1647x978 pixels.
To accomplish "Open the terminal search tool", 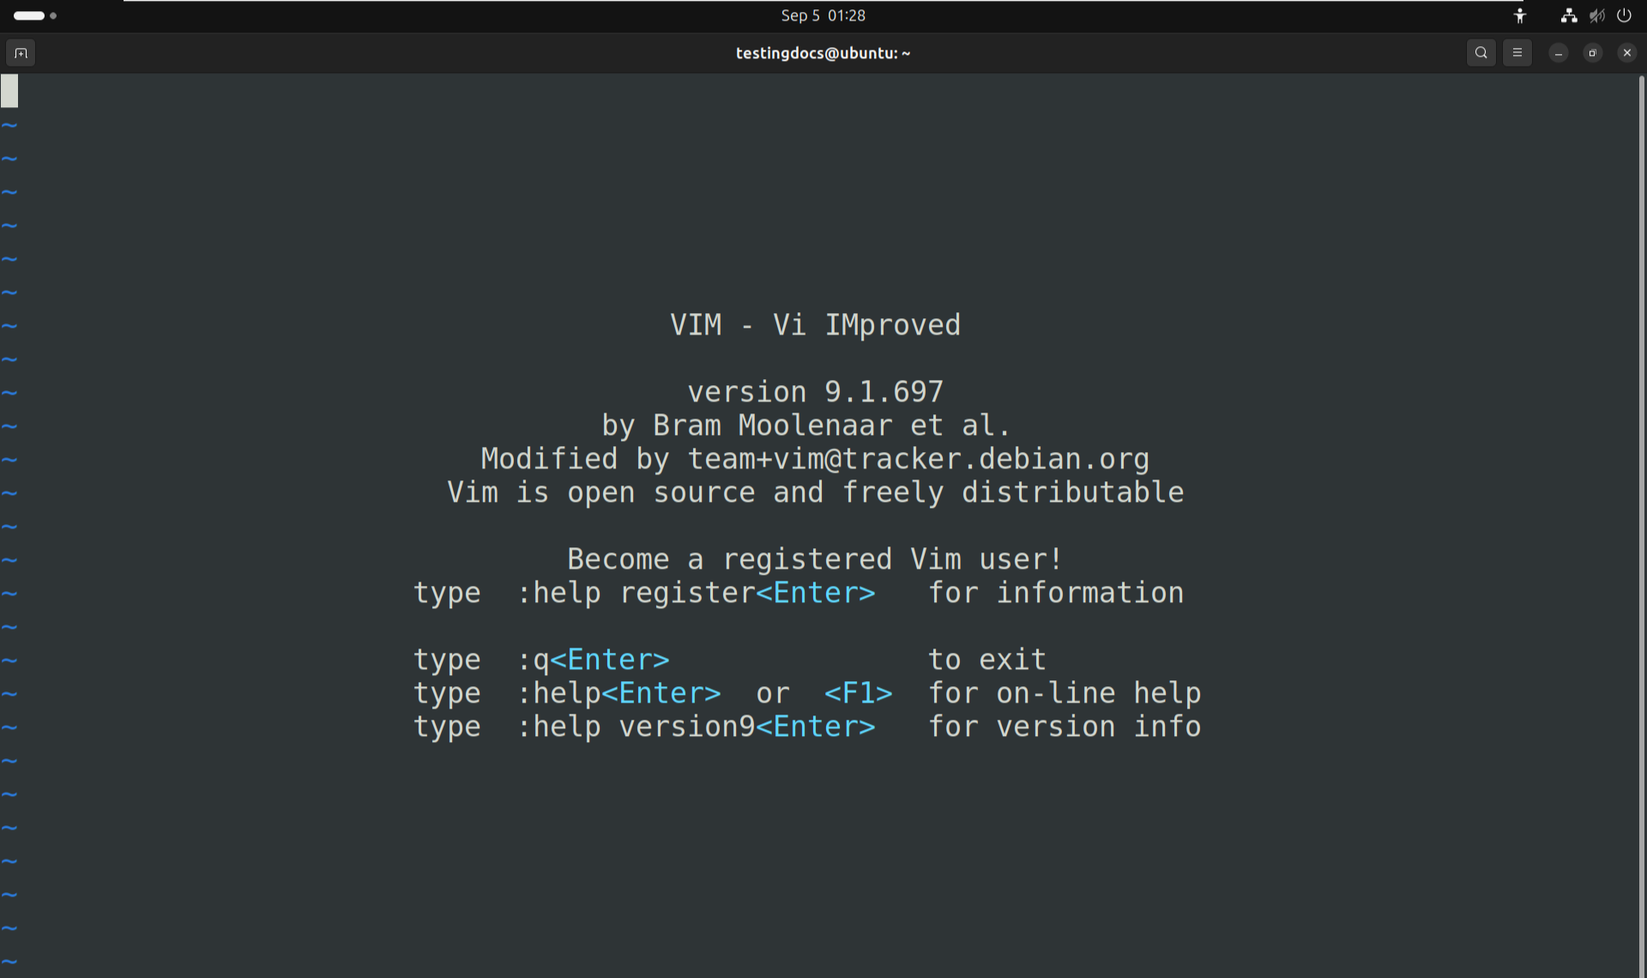I will click(1481, 53).
